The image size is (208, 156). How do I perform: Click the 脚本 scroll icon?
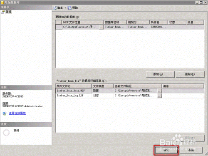pos(55,8)
